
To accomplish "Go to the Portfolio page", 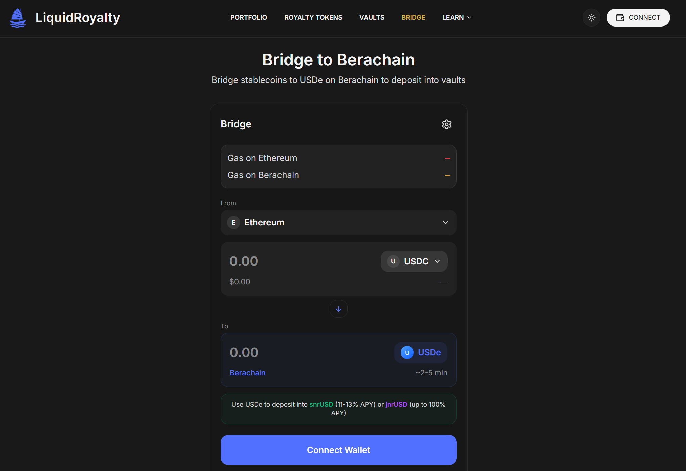I will [249, 18].
